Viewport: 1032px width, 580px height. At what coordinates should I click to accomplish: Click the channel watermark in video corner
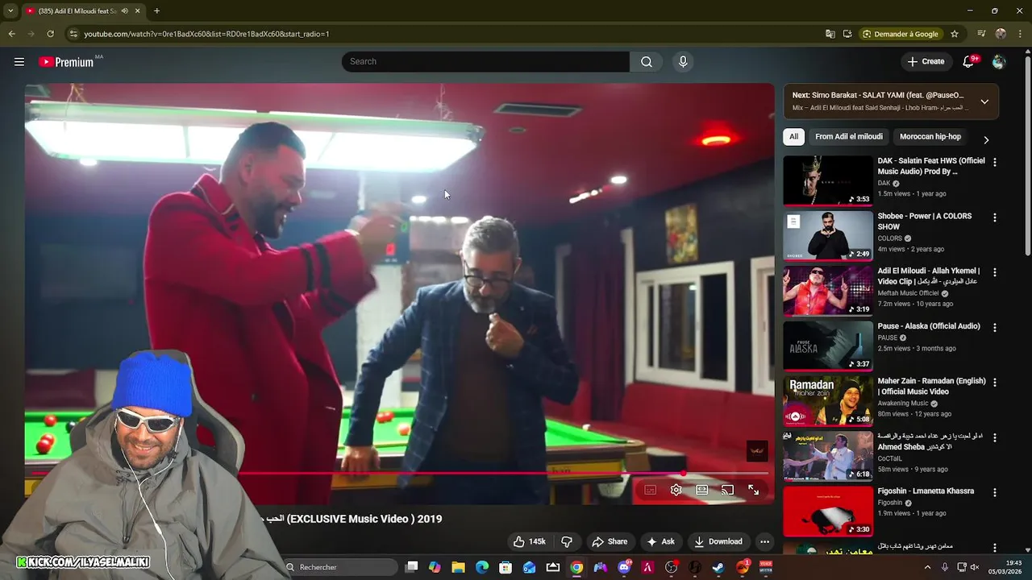pyautogui.click(x=756, y=451)
